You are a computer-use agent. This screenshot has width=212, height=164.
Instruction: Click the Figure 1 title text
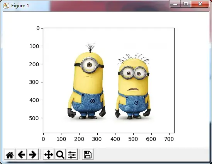pyautogui.click(x=20, y=6)
